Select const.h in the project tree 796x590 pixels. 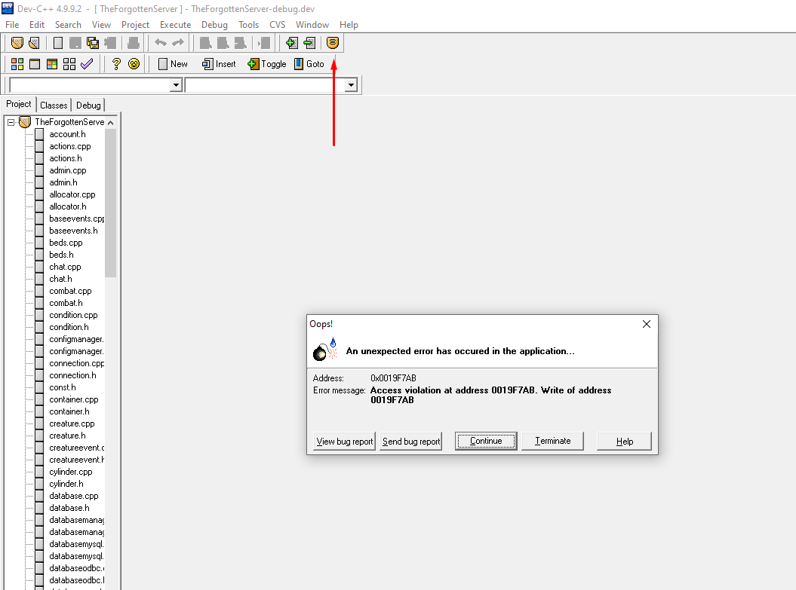(x=63, y=387)
